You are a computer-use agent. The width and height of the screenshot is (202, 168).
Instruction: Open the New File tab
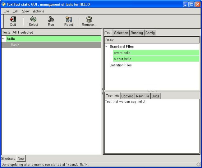[142, 96]
